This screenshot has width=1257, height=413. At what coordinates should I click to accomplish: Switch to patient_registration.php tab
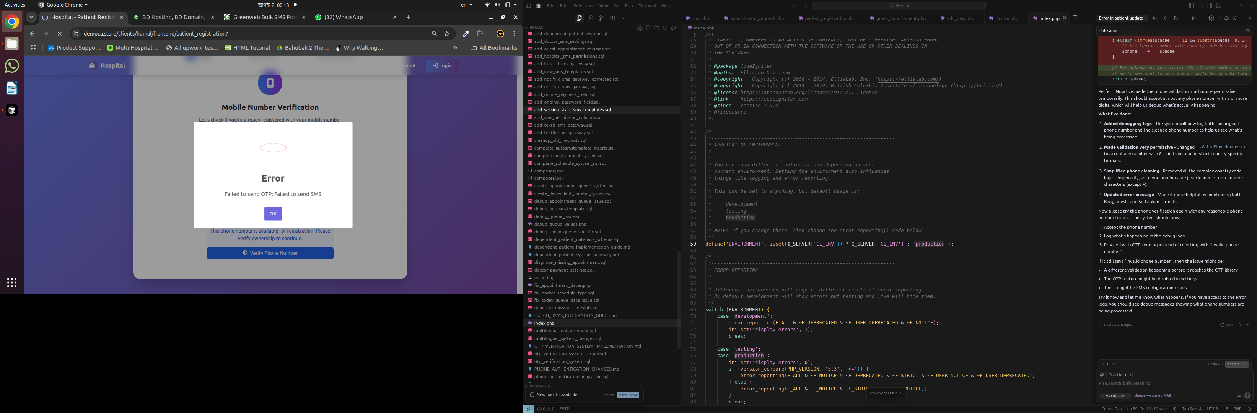[x=830, y=18]
